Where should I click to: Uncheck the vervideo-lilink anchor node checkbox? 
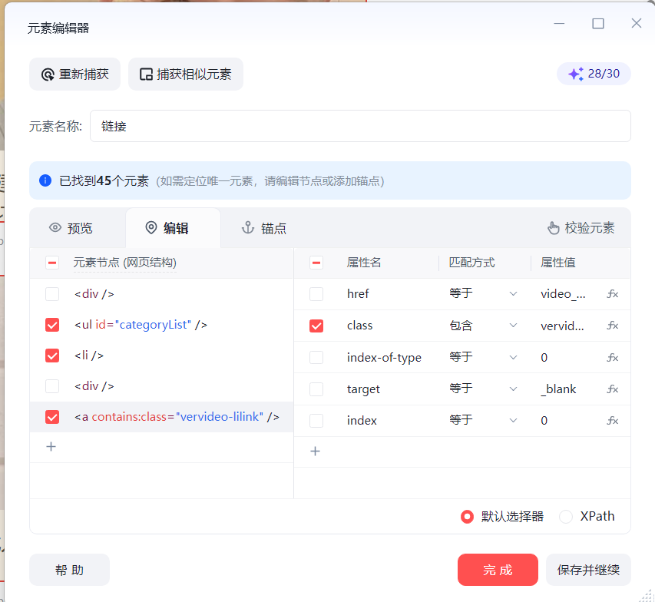click(x=52, y=417)
